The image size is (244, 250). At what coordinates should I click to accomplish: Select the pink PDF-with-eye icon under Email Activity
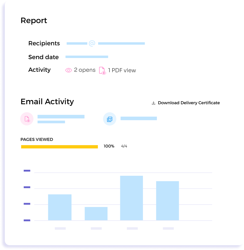[x=27, y=119]
